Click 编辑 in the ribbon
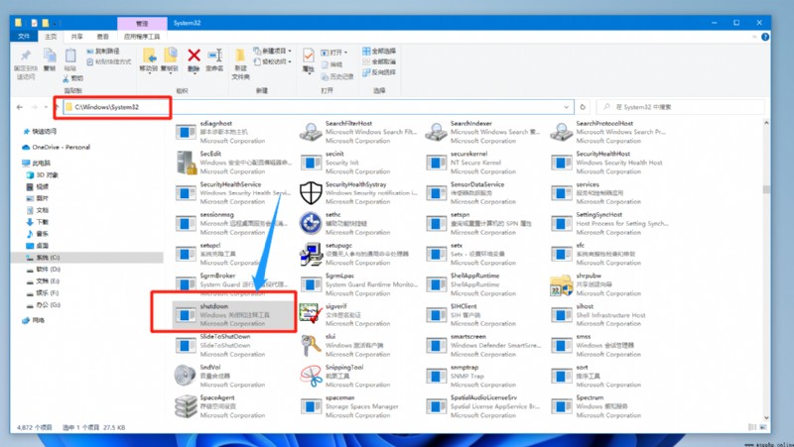 coord(332,64)
